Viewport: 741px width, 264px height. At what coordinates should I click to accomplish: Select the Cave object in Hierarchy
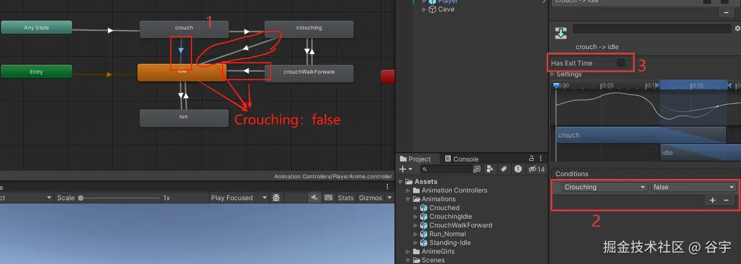pos(446,9)
